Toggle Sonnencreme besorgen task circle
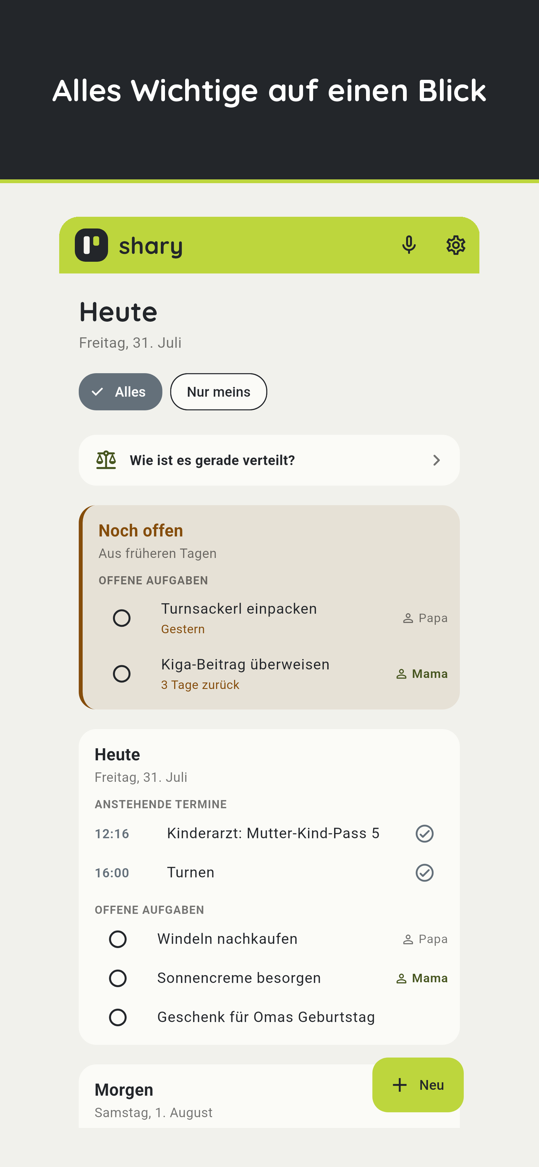 coord(118,978)
